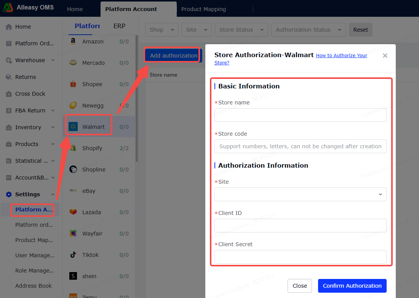The image size is (419, 298).
Task: Expand the Inventory sidebar chevron
Action: (x=53, y=127)
